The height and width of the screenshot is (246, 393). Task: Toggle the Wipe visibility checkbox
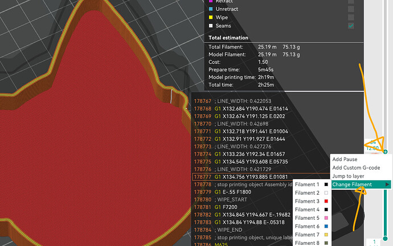point(351,17)
